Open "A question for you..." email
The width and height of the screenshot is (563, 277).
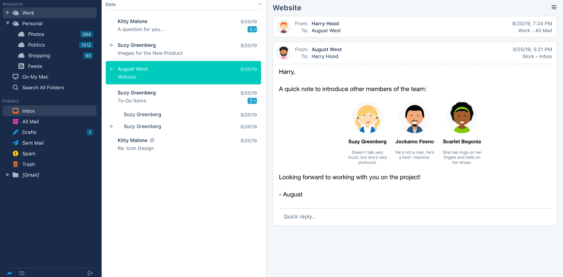coord(183,25)
